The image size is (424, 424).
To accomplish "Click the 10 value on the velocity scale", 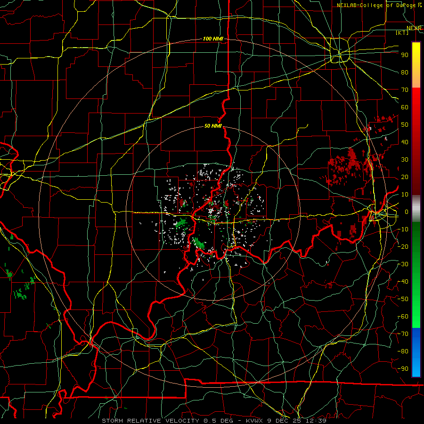I will 405,195.
